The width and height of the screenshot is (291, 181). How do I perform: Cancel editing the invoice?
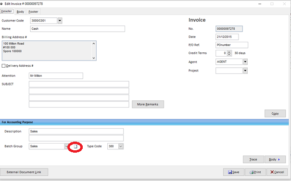pos(277,172)
